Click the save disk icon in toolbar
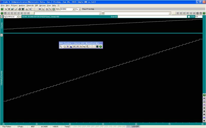Viewport: 206px width, 128px height. point(23,9)
